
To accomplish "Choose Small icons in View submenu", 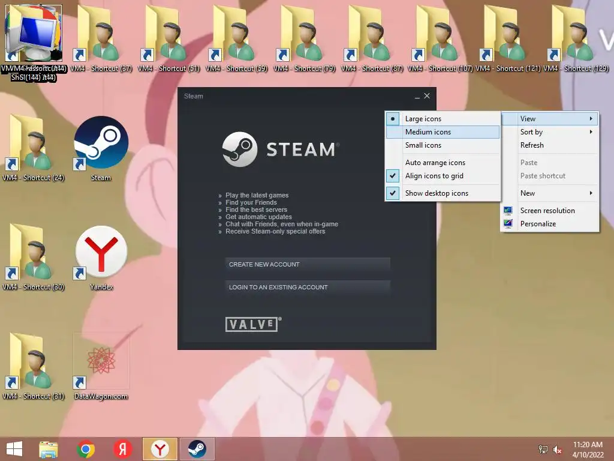I will 443,145.
